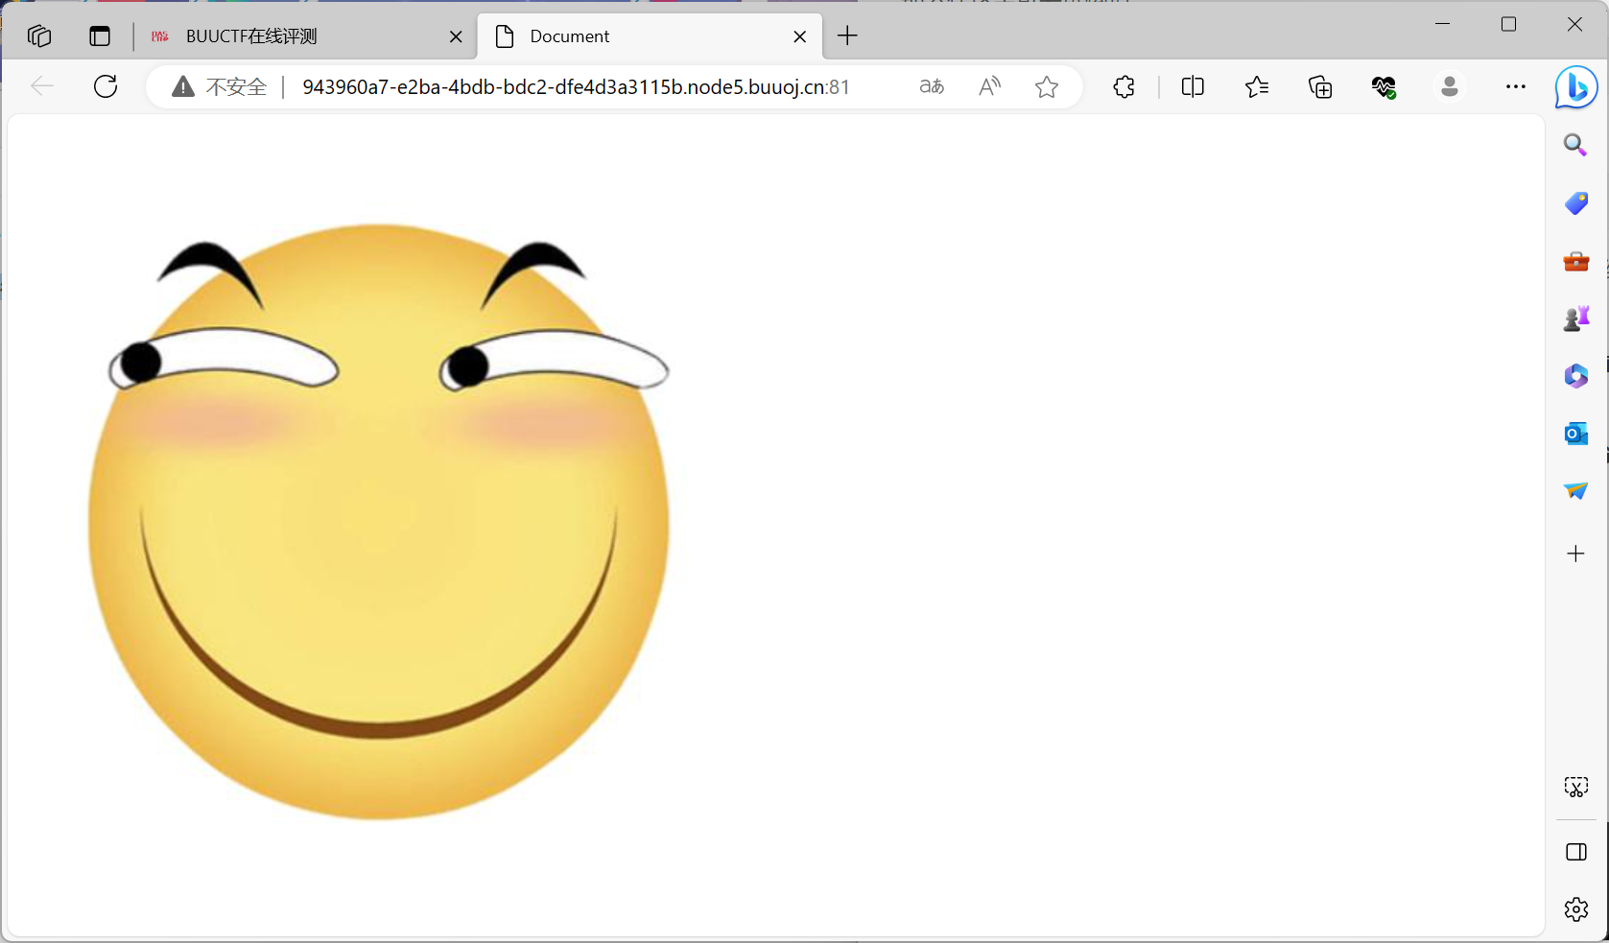
Task: Open the Bing Copilot sidebar button
Action: [x=1576, y=87]
